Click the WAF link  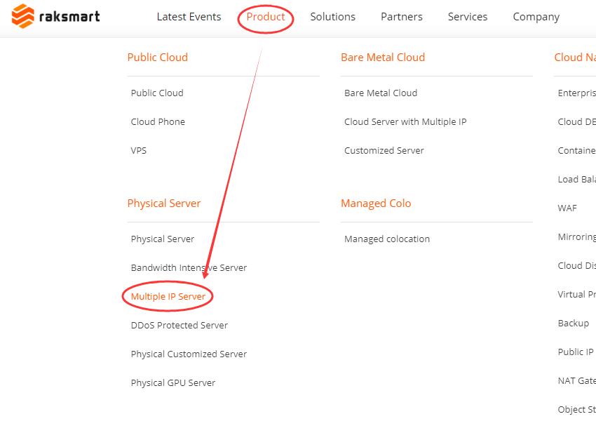pyautogui.click(x=567, y=208)
